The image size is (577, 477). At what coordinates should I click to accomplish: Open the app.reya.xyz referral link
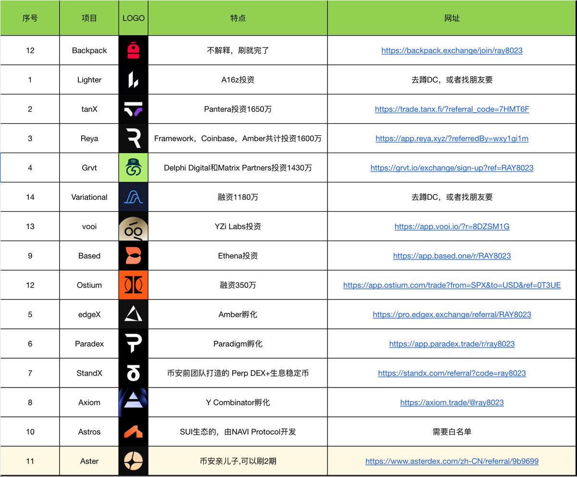point(452,139)
